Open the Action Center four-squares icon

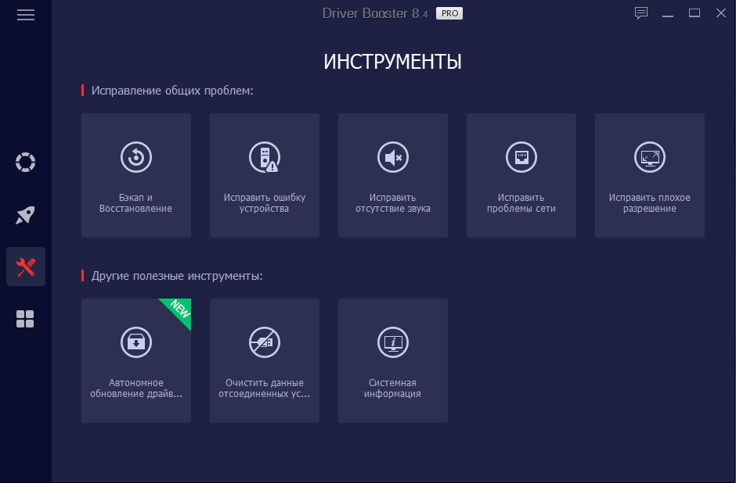(x=26, y=319)
